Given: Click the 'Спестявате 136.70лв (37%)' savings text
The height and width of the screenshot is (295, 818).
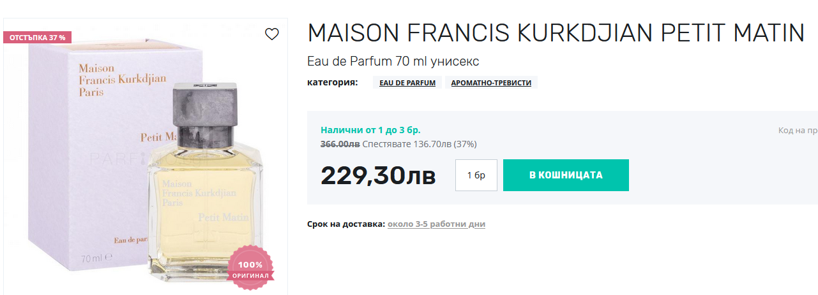Looking at the screenshot, I should [419, 144].
